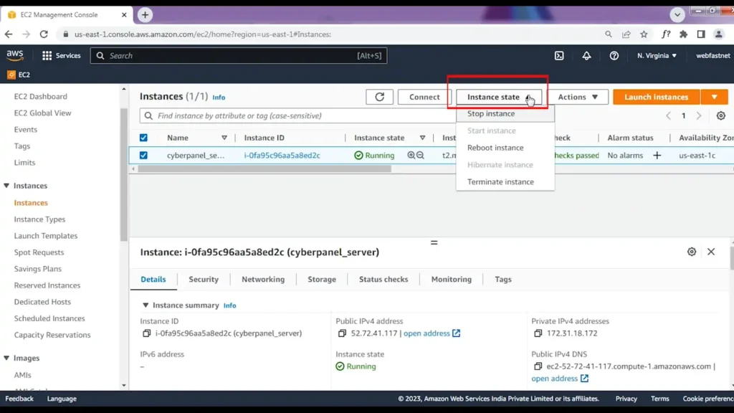The width and height of the screenshot is (734, 413).
Task: Open address link beside public IPv4
Action: 432,333
